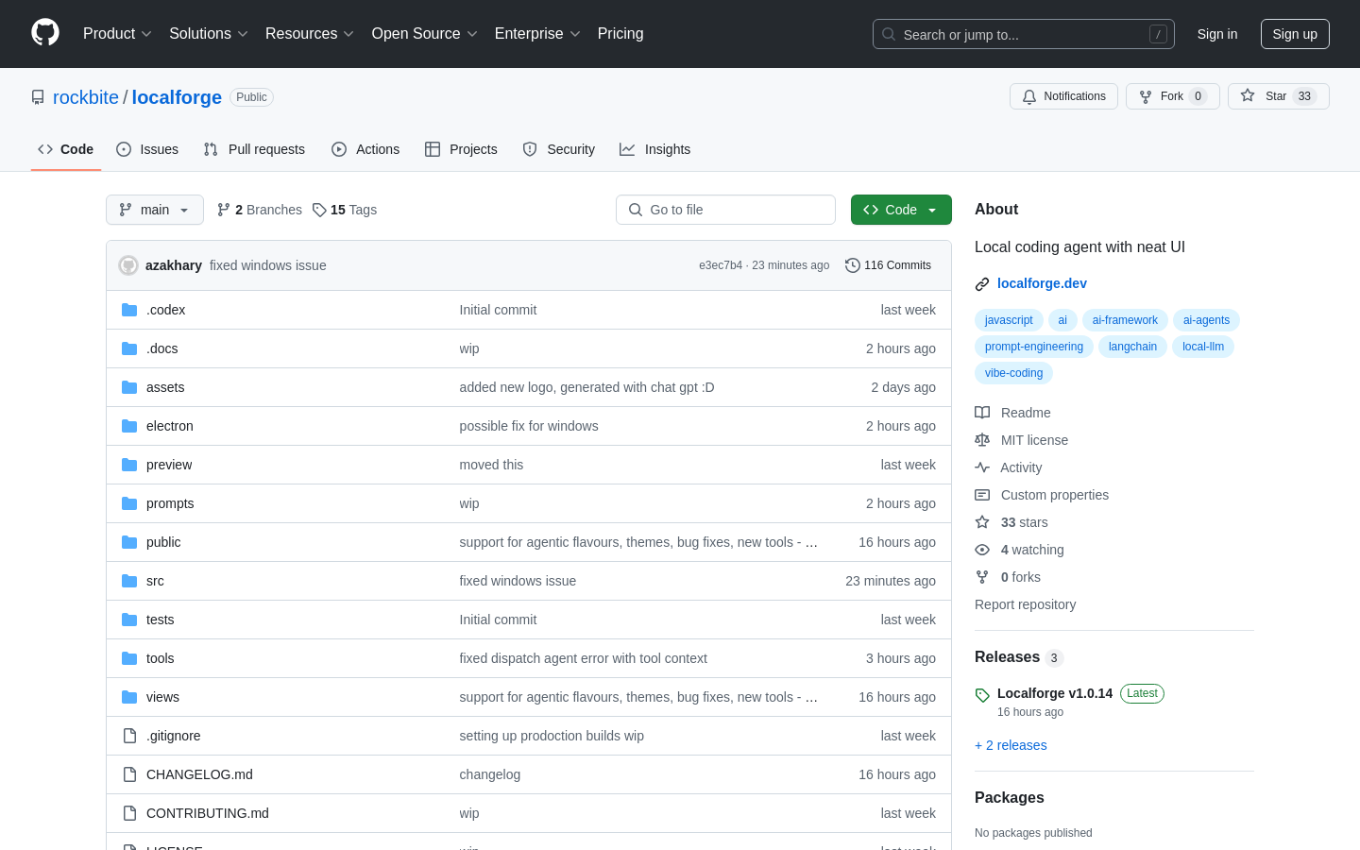This screenshot has width=1360, height=850.
Task: Select the vibe-coding topic tag
Action: [x=1013, y=373]
